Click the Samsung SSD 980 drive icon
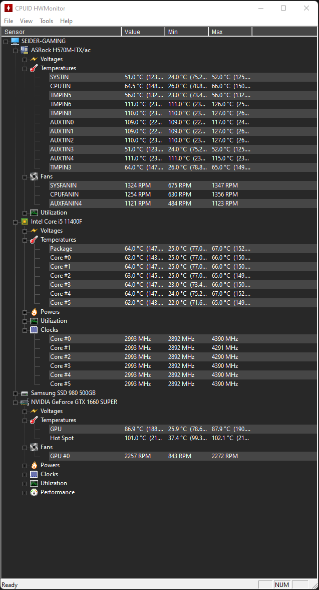The height and width of the screenshot is (590, 319). coord(25,393)
